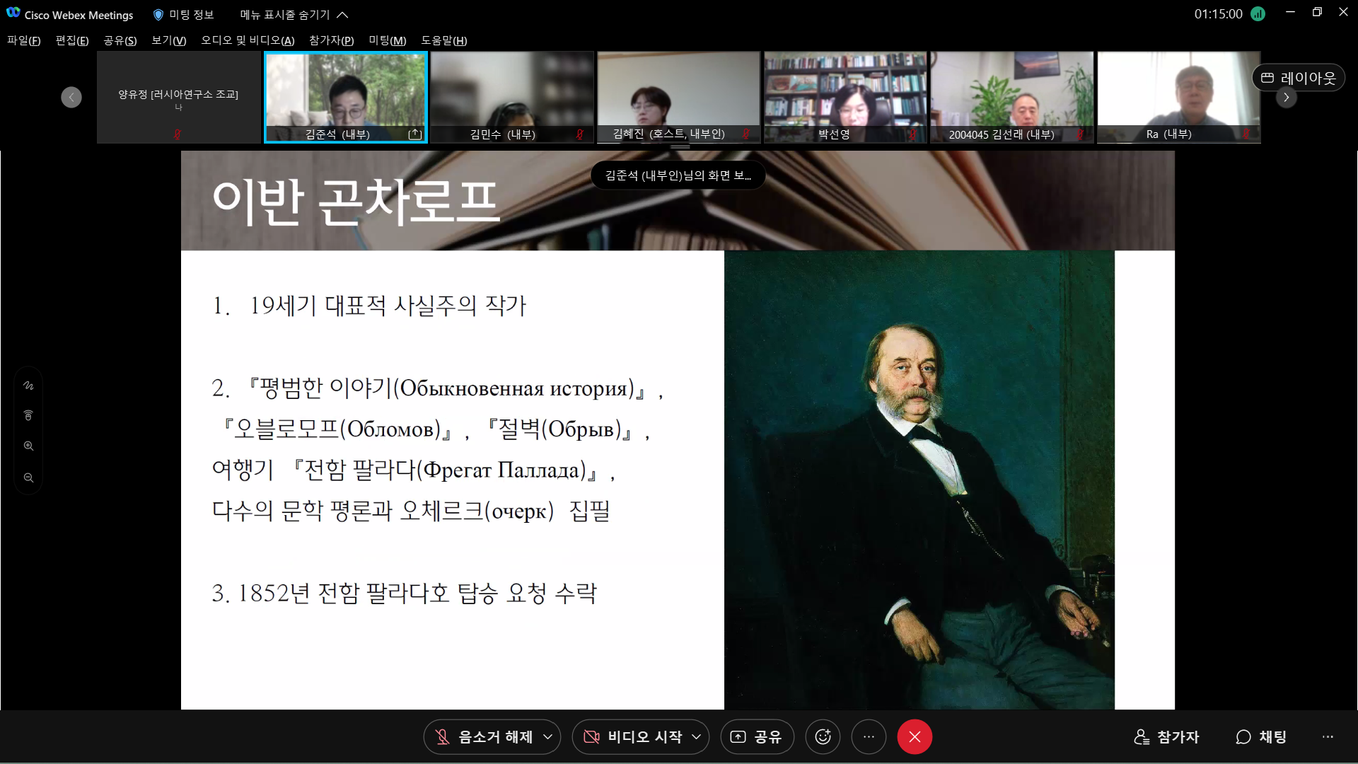Leave meeting with red X button
This screenshot has width=1358, height=764.
point(915,737)
